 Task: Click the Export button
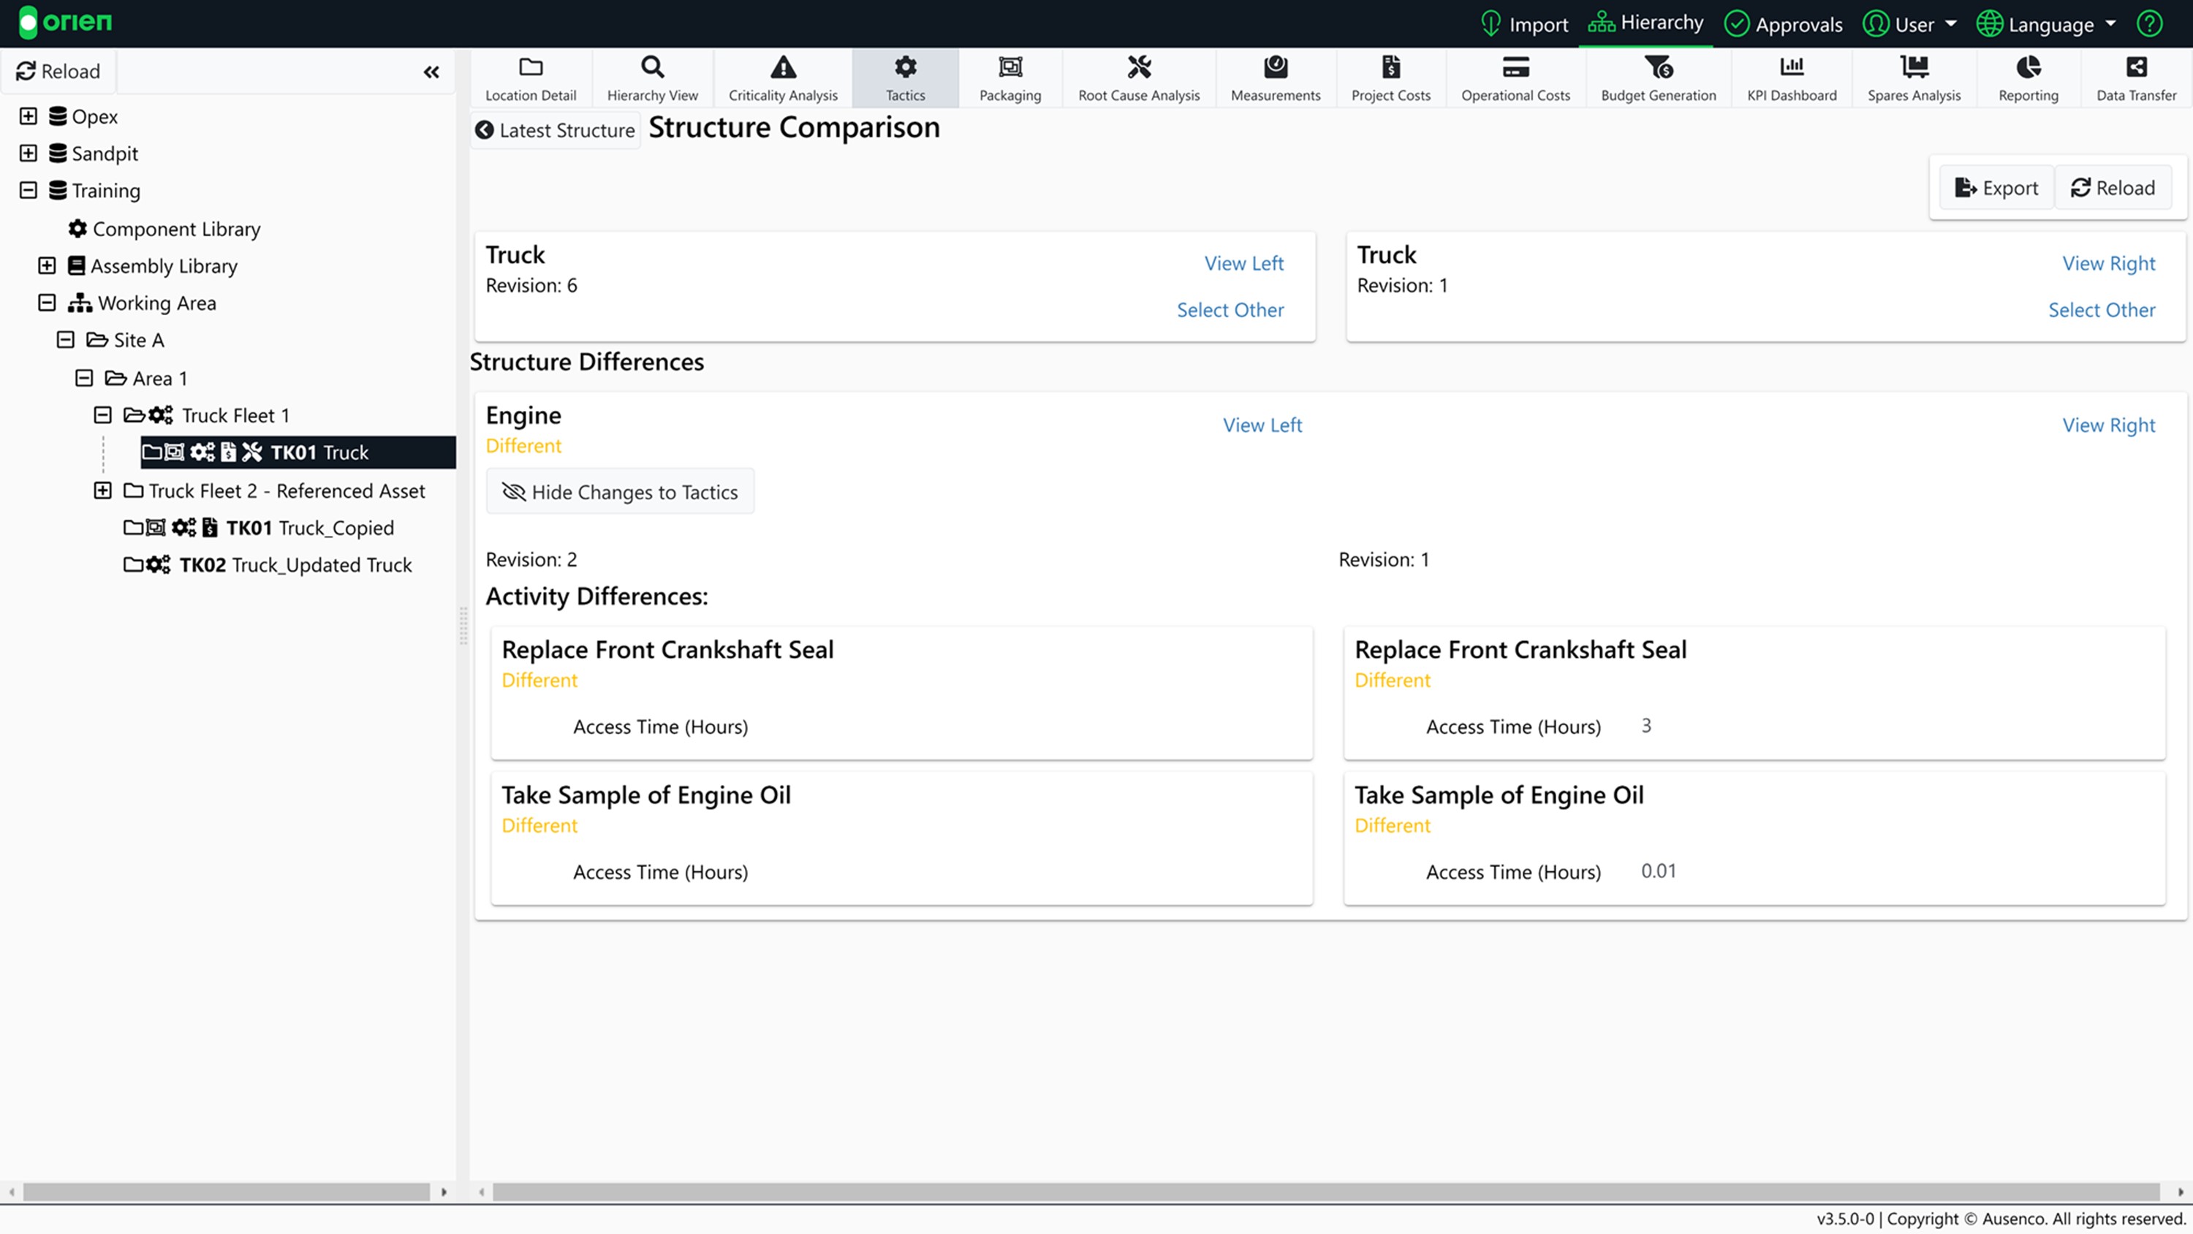1996,187
